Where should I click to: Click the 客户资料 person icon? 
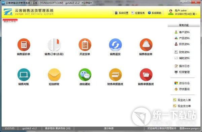click(x=176, y=32)
